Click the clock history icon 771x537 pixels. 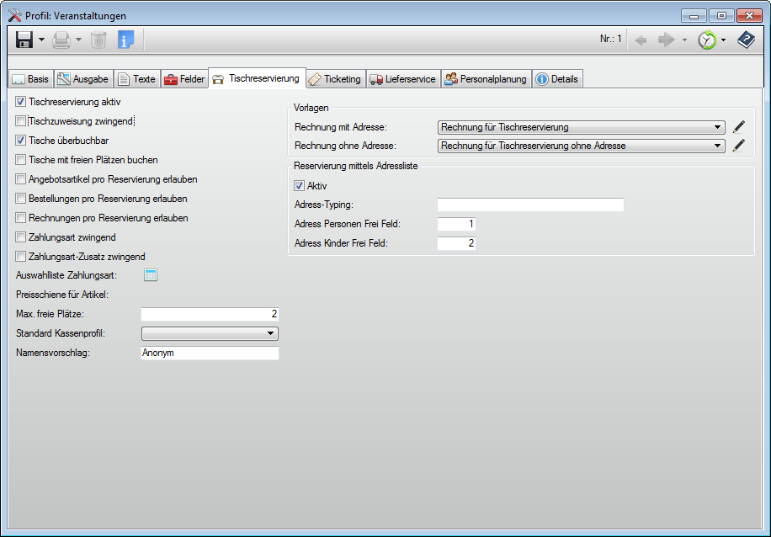pyautogui.click(x=706, y=40)
